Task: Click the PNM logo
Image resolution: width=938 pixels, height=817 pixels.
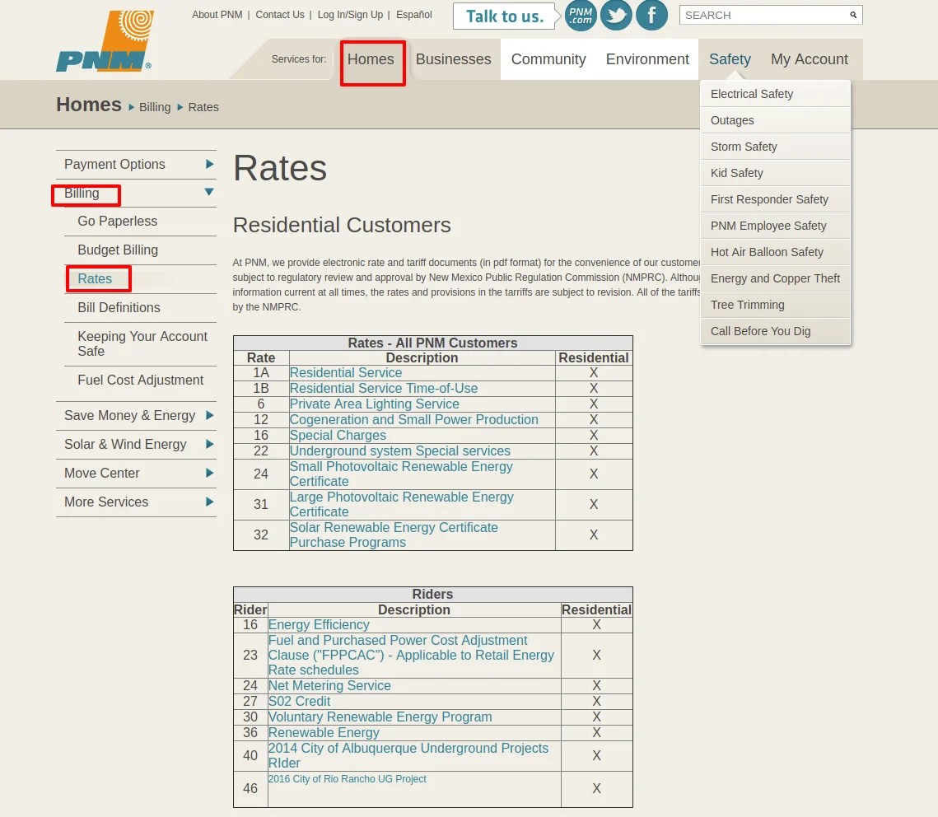Action: (x=105, y=40)
